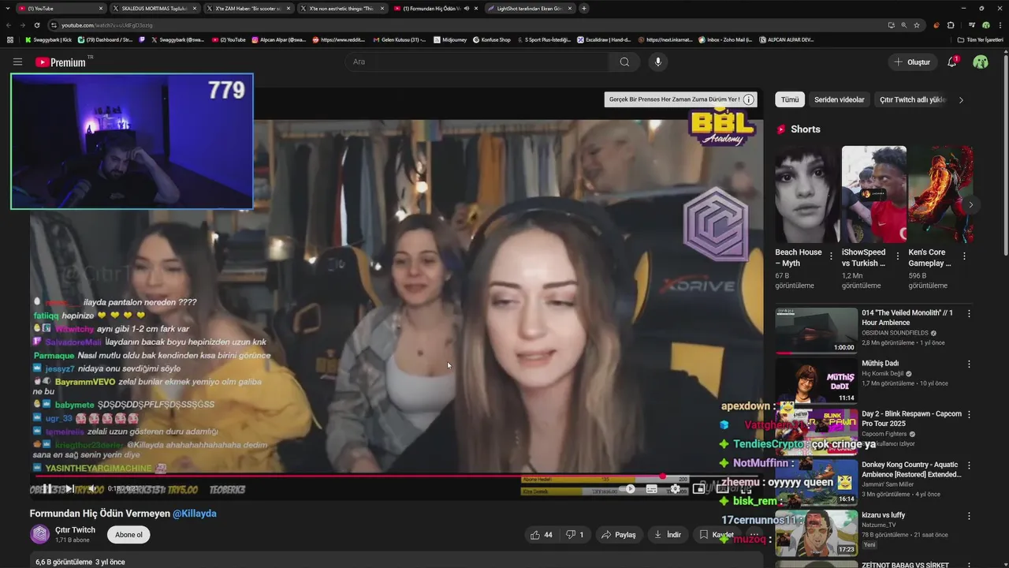This screenshot has width=1009, height=568.
Task: Open Chrome three-dot menu
Action: tap(1000, 25)
